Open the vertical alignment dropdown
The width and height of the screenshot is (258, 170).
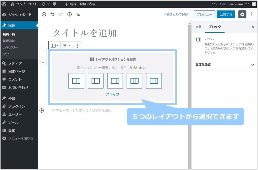(x=67, y=46)
